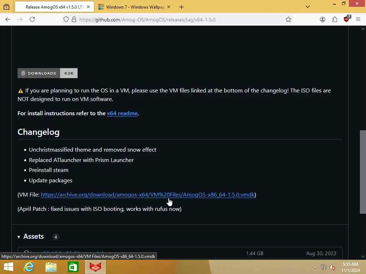Viewport: 366px width, 274px height.
Task: Click the 1.44 GB file size
Action: (254, 253)
